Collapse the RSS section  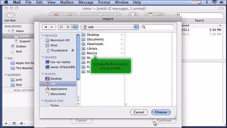[5, 58]
